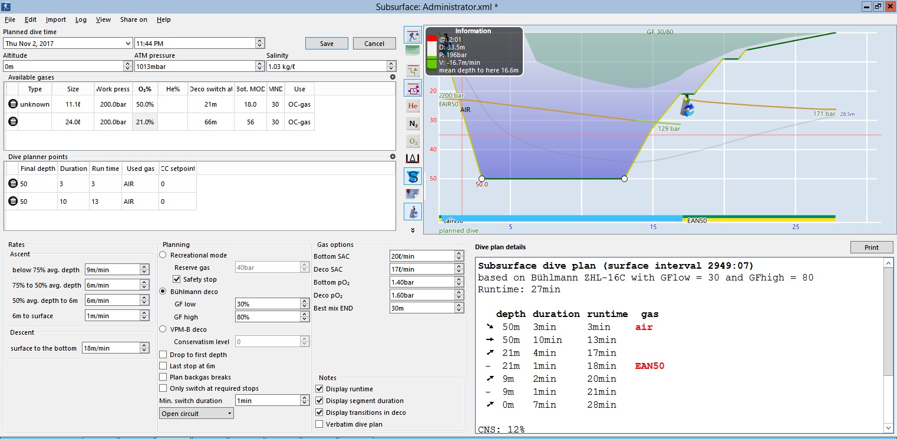Click the 50.0% O₂ cell
The width and height of the screenshot is (897, 439).
tap(145, 104)
